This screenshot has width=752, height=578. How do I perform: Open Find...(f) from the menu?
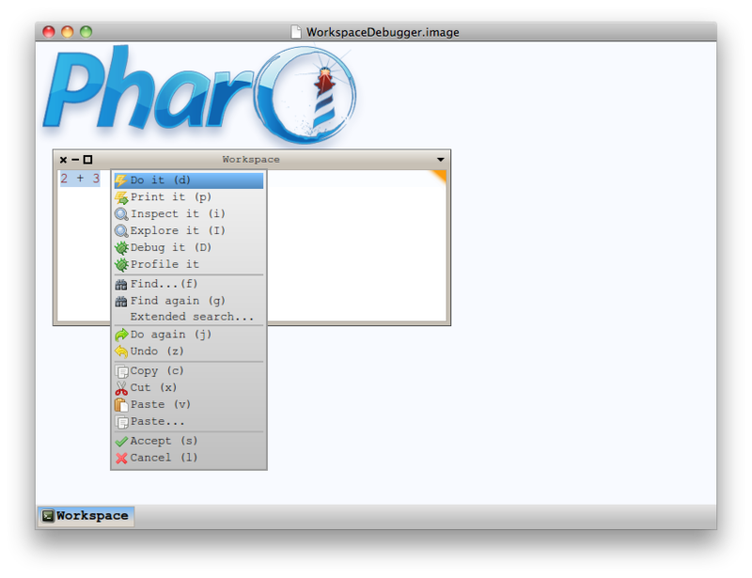click(189, 284)
